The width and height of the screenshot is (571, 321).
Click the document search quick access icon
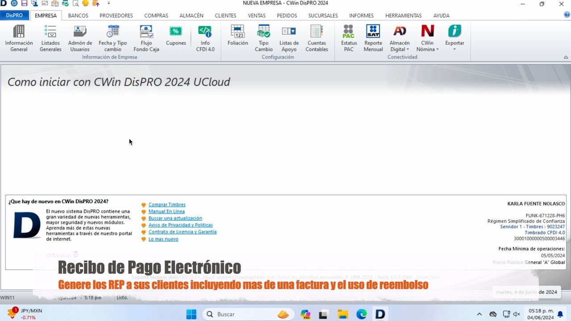click(75, 4)
